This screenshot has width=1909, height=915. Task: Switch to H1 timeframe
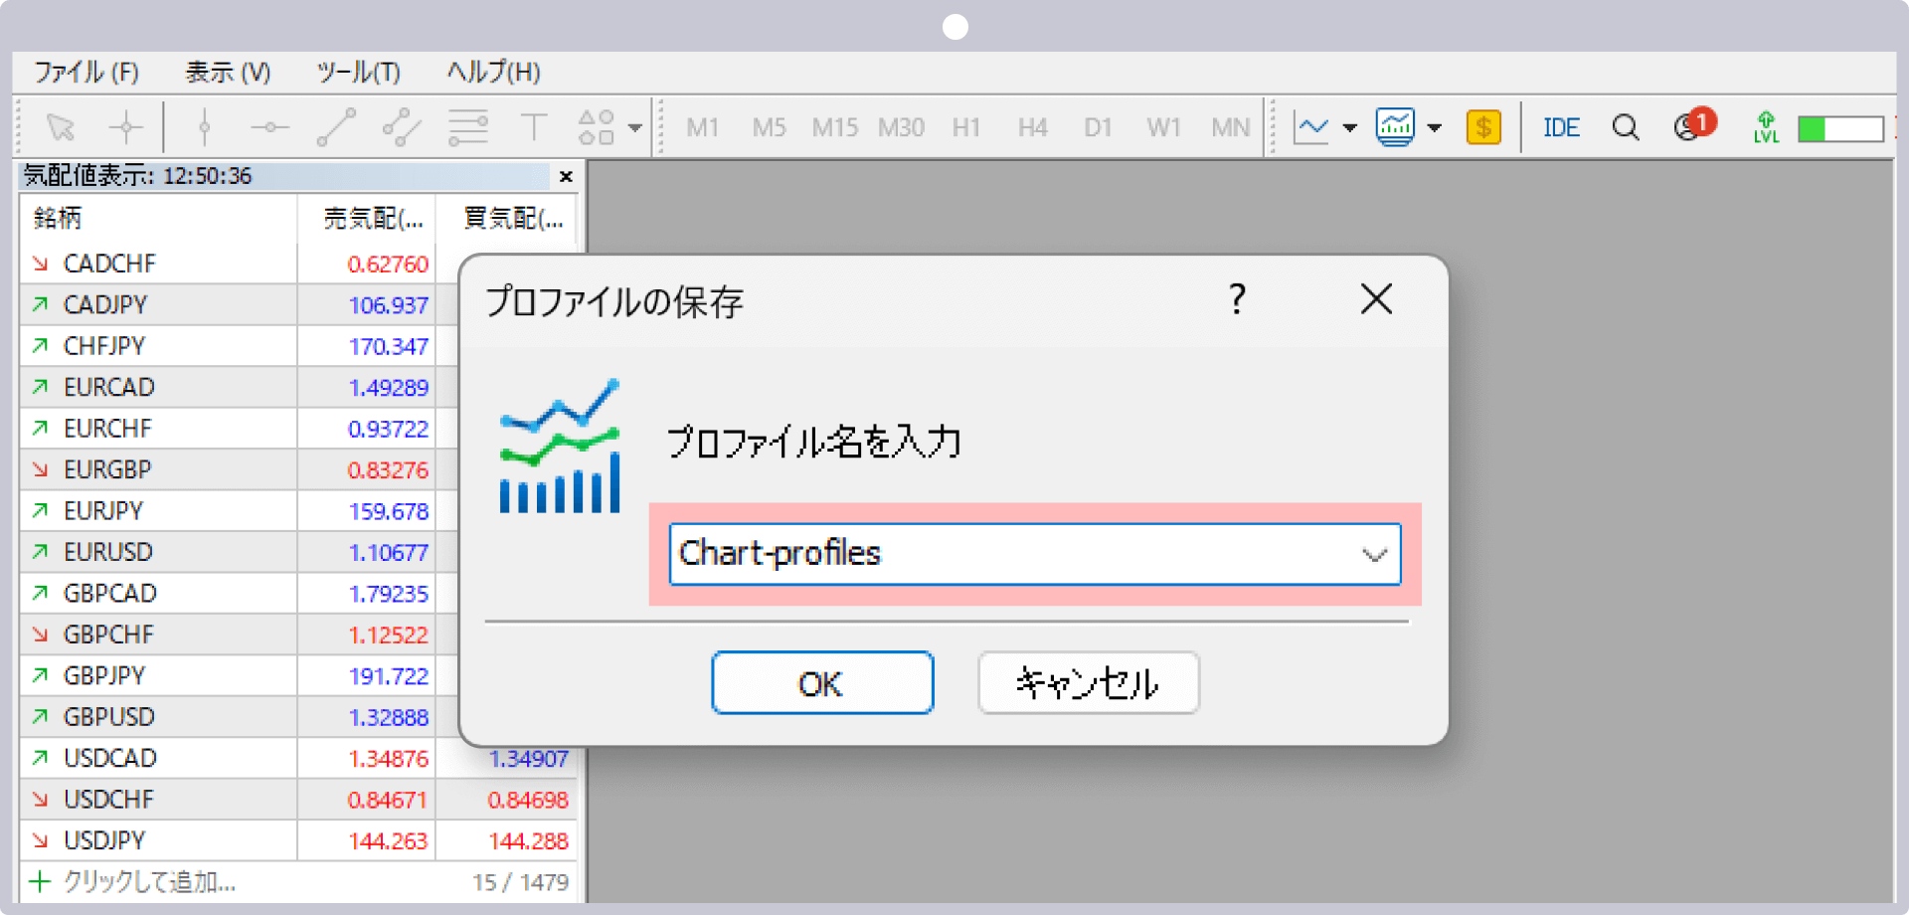point(966,127)
